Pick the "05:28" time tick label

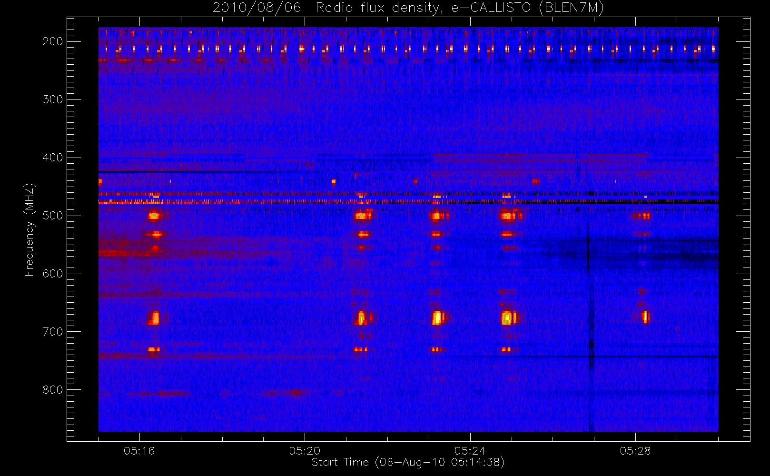coord(635,451)
